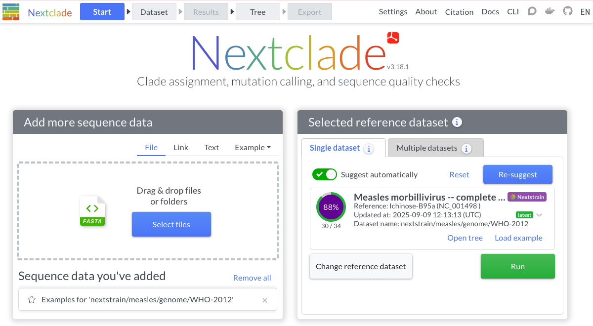
Task: Remove added example sequence with X icon
Action: click(265, 300)
